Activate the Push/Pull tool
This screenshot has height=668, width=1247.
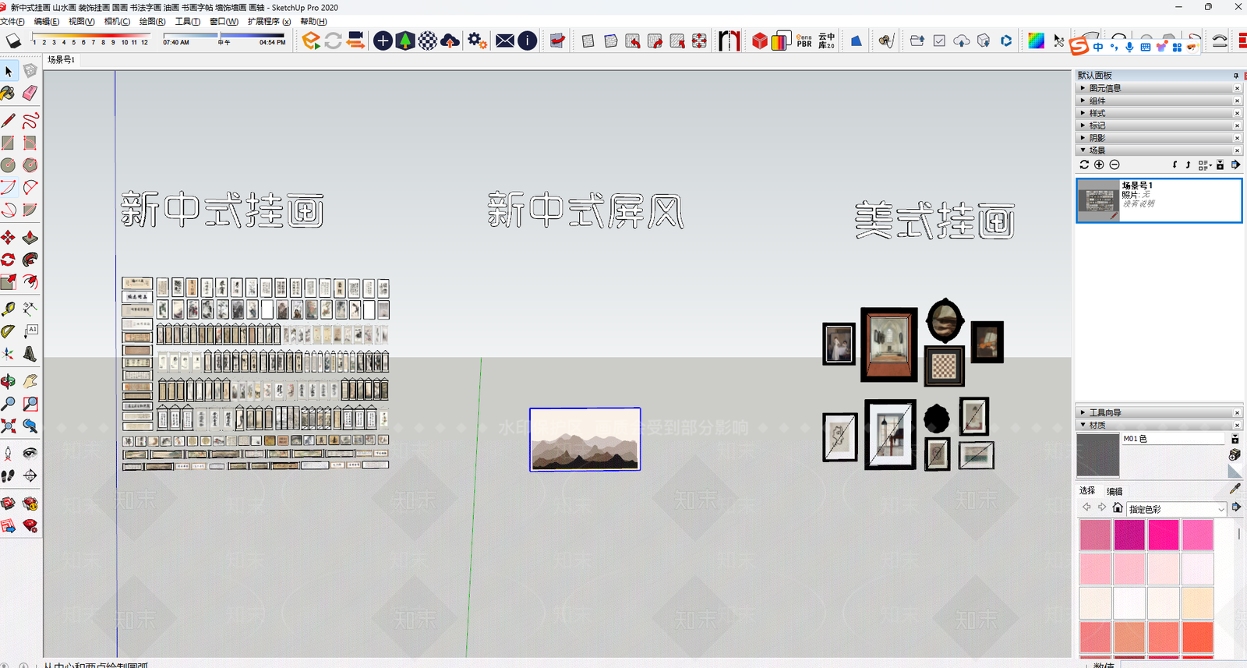click(x=30, y=238)
